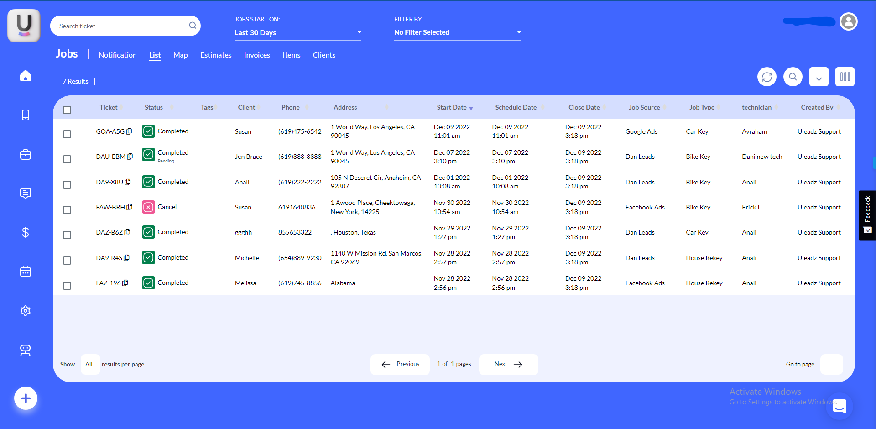Expand the Last 30 Days dropdown
The image size is (876, 429).
297,32
